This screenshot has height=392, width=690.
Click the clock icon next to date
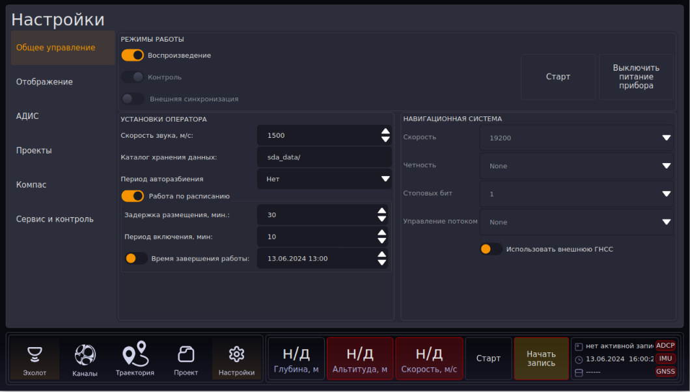(x=579, y=359)
